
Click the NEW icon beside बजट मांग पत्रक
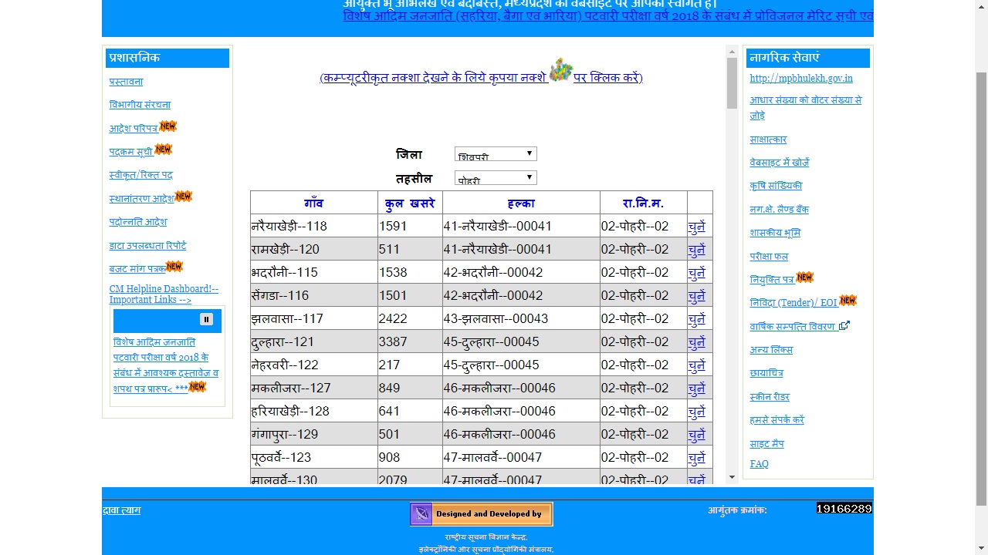tap(176, 264)
